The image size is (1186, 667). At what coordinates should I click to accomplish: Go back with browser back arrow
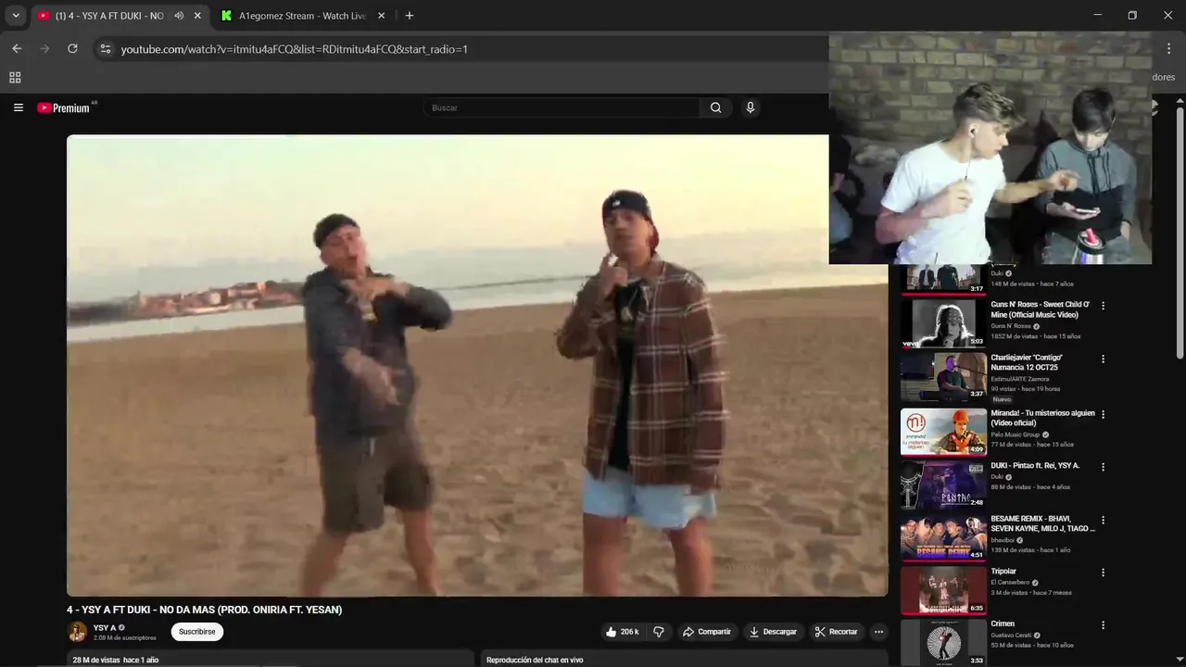pyautogui.click(x=17, y=49)
